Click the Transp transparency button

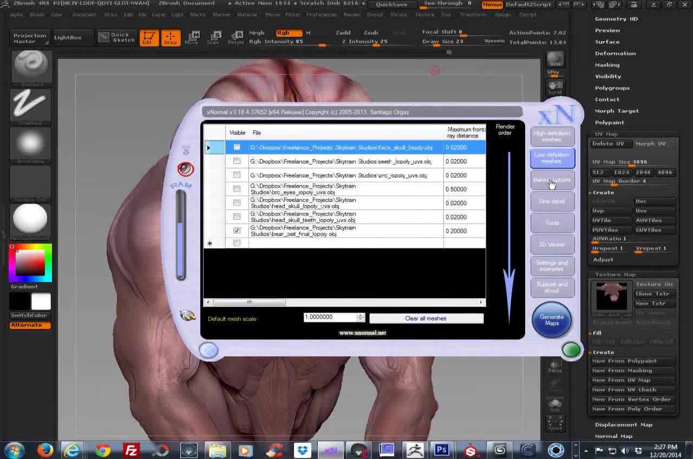point(554,365)
